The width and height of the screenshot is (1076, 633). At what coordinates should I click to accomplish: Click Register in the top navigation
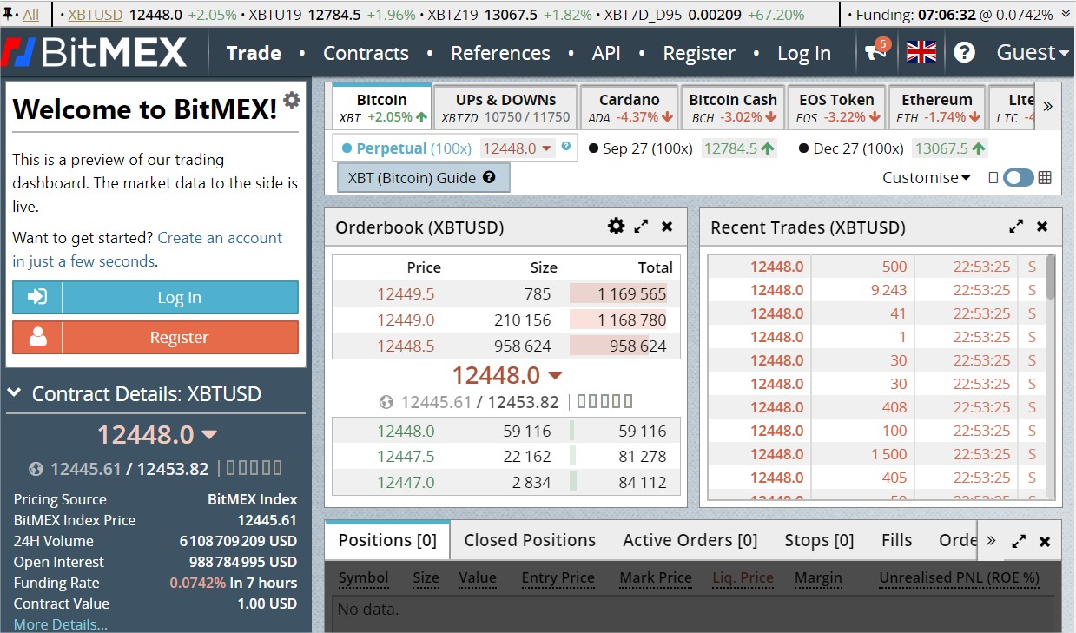(x=699, y=53)
